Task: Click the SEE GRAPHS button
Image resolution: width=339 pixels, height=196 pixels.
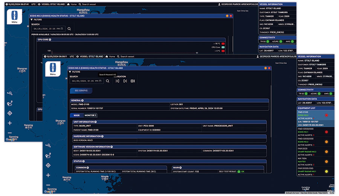Action: click(x=81, y=91)
